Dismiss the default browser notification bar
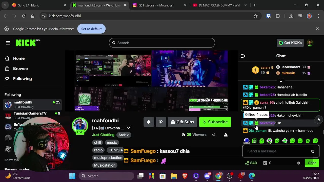The image size is (324, 182). tap(317, 29)
